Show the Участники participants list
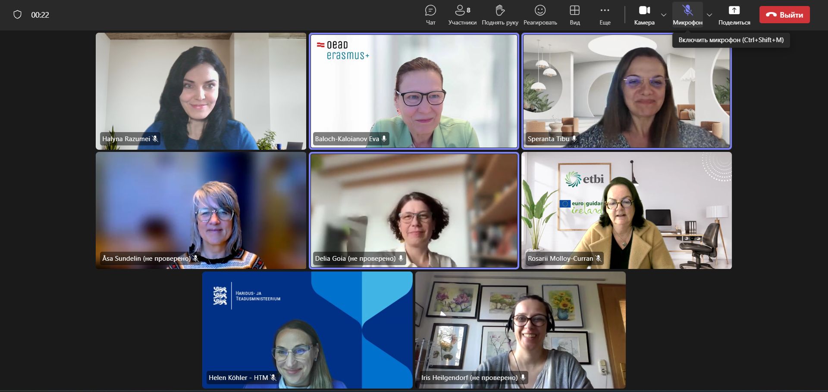This screenshot has height=392, width=828. pos(462,15)
